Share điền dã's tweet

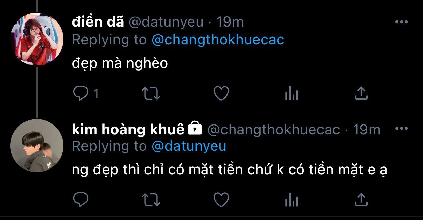(361, 93)
